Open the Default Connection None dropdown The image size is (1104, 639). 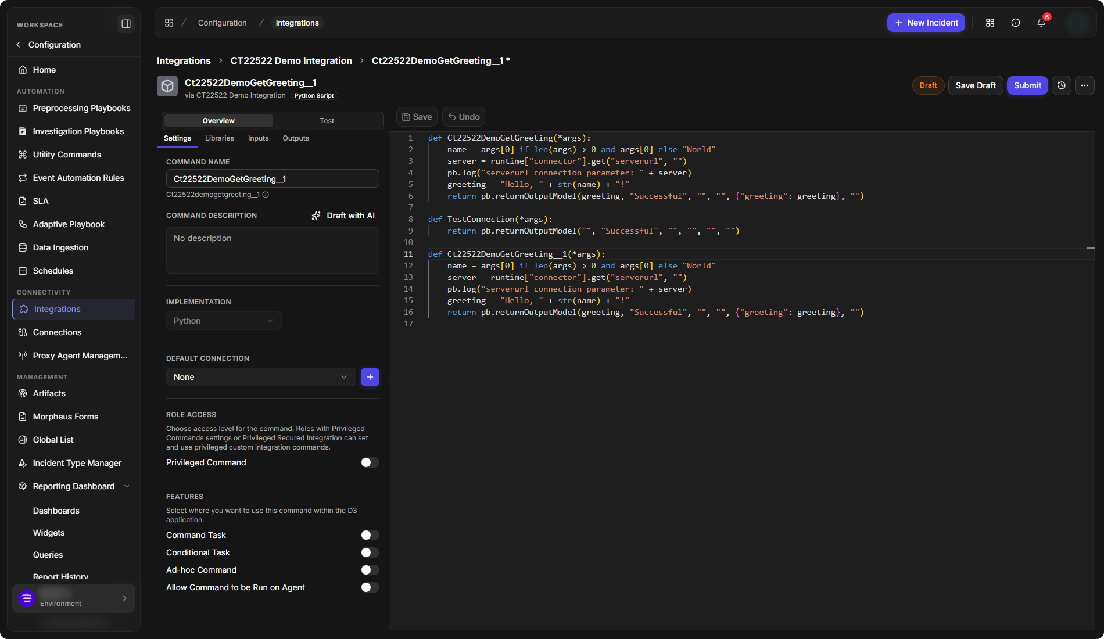click(x=261, y=377)
